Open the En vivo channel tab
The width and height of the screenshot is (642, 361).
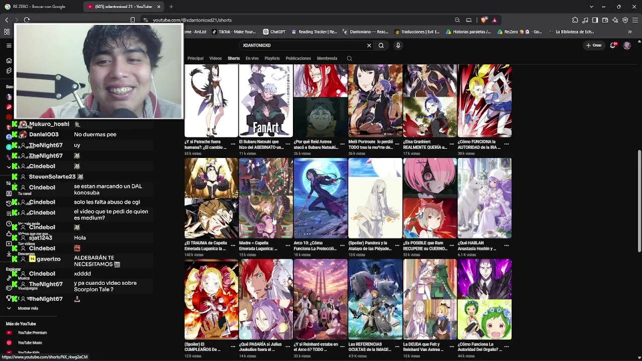point(252,58)
